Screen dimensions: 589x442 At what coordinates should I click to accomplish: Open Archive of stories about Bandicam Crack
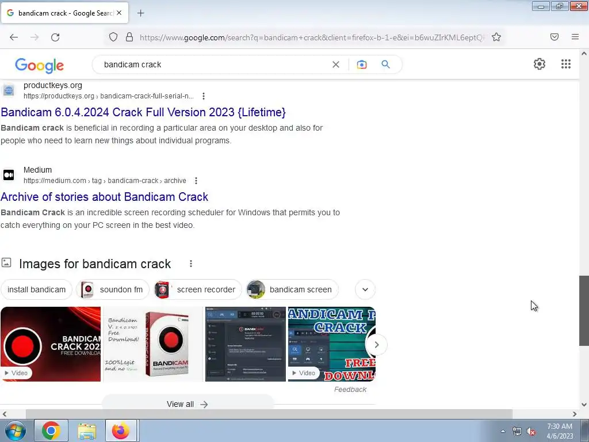point(105,197)
